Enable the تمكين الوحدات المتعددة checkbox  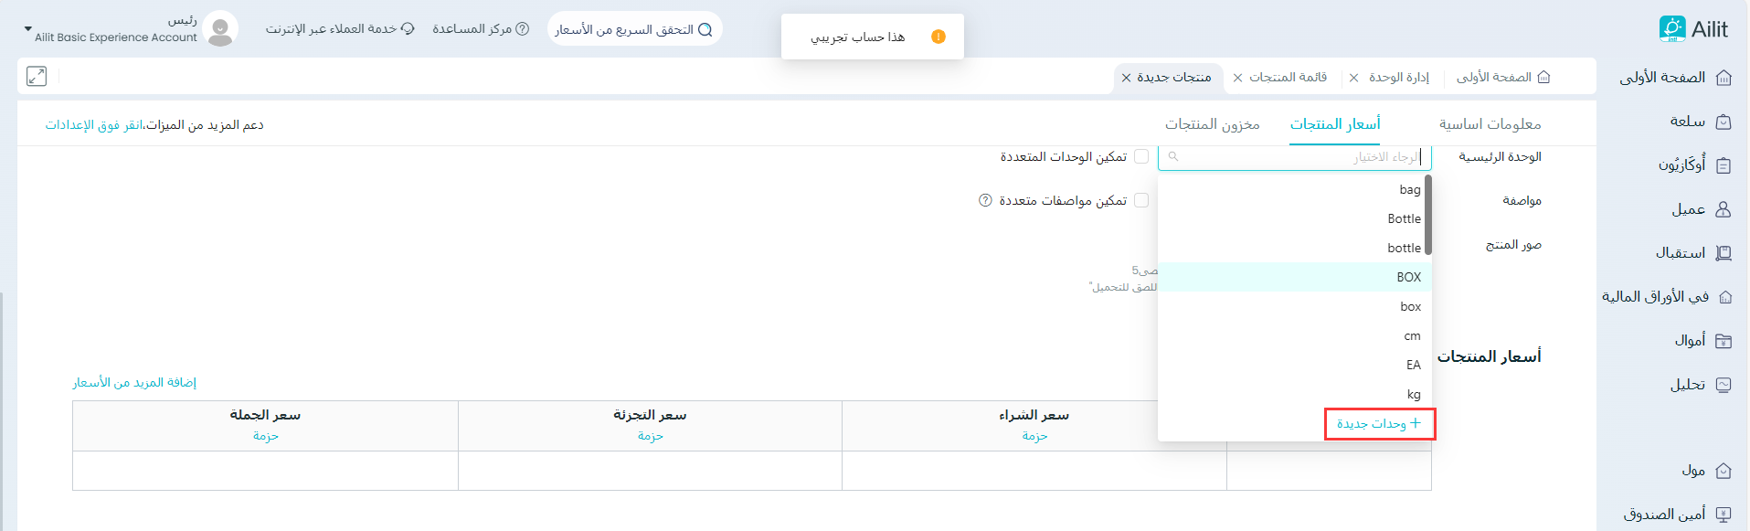[1141, 157]
